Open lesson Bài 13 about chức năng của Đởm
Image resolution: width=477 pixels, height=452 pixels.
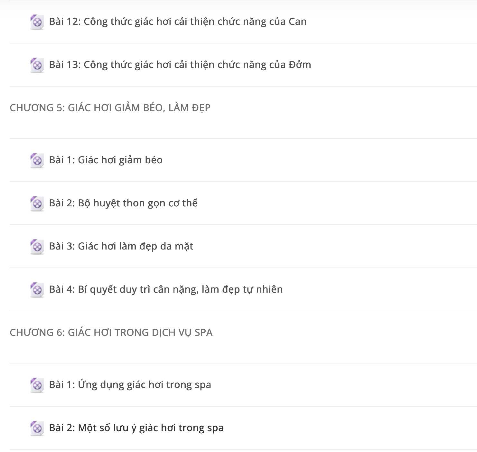[180, 65]
